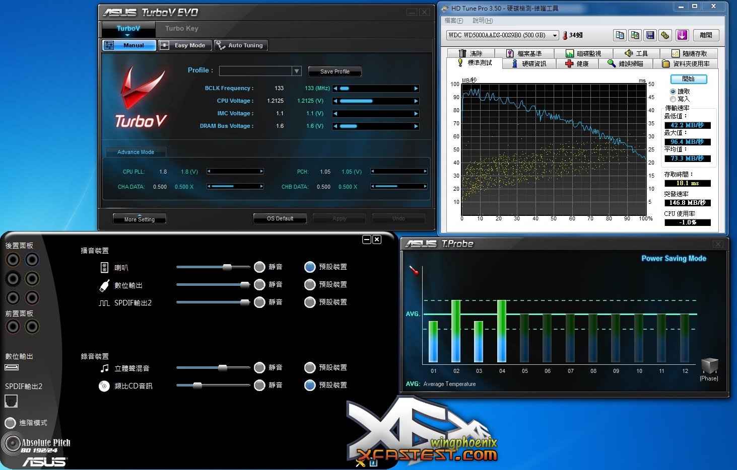Increase CPU PLL with right arrow

[261, 172]
